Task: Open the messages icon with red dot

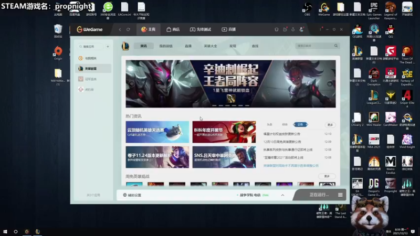Action: [x=285, y=29]
